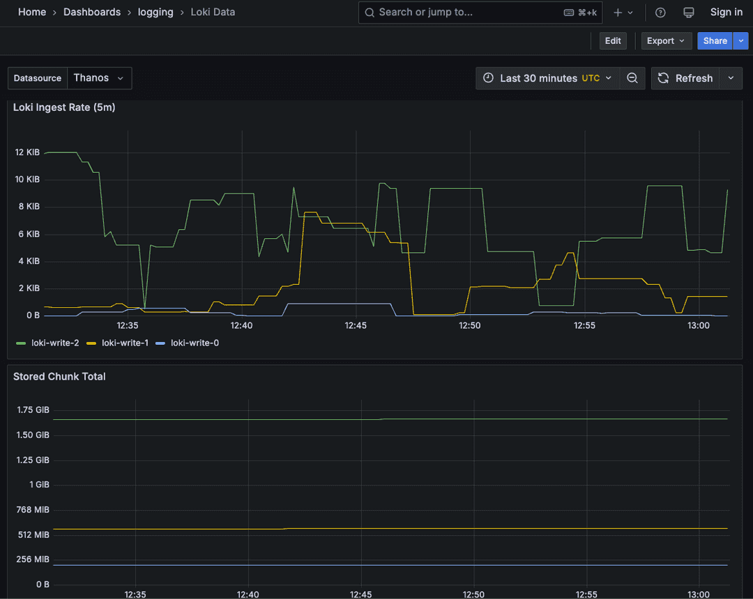
Task: Navigate to Dashboards via the breadcrumb
Action: (92, 12)
